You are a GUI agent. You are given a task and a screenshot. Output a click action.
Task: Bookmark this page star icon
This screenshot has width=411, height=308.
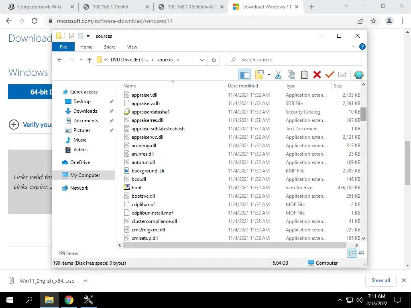(x=373, y=21)
